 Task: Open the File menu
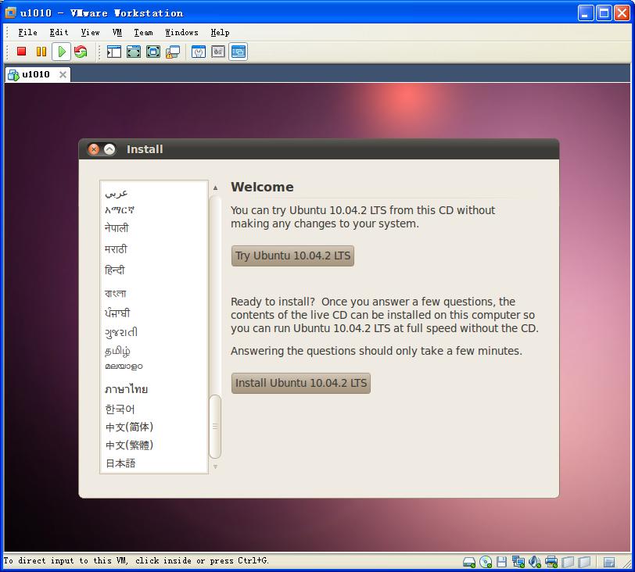(x=27, y=32)
